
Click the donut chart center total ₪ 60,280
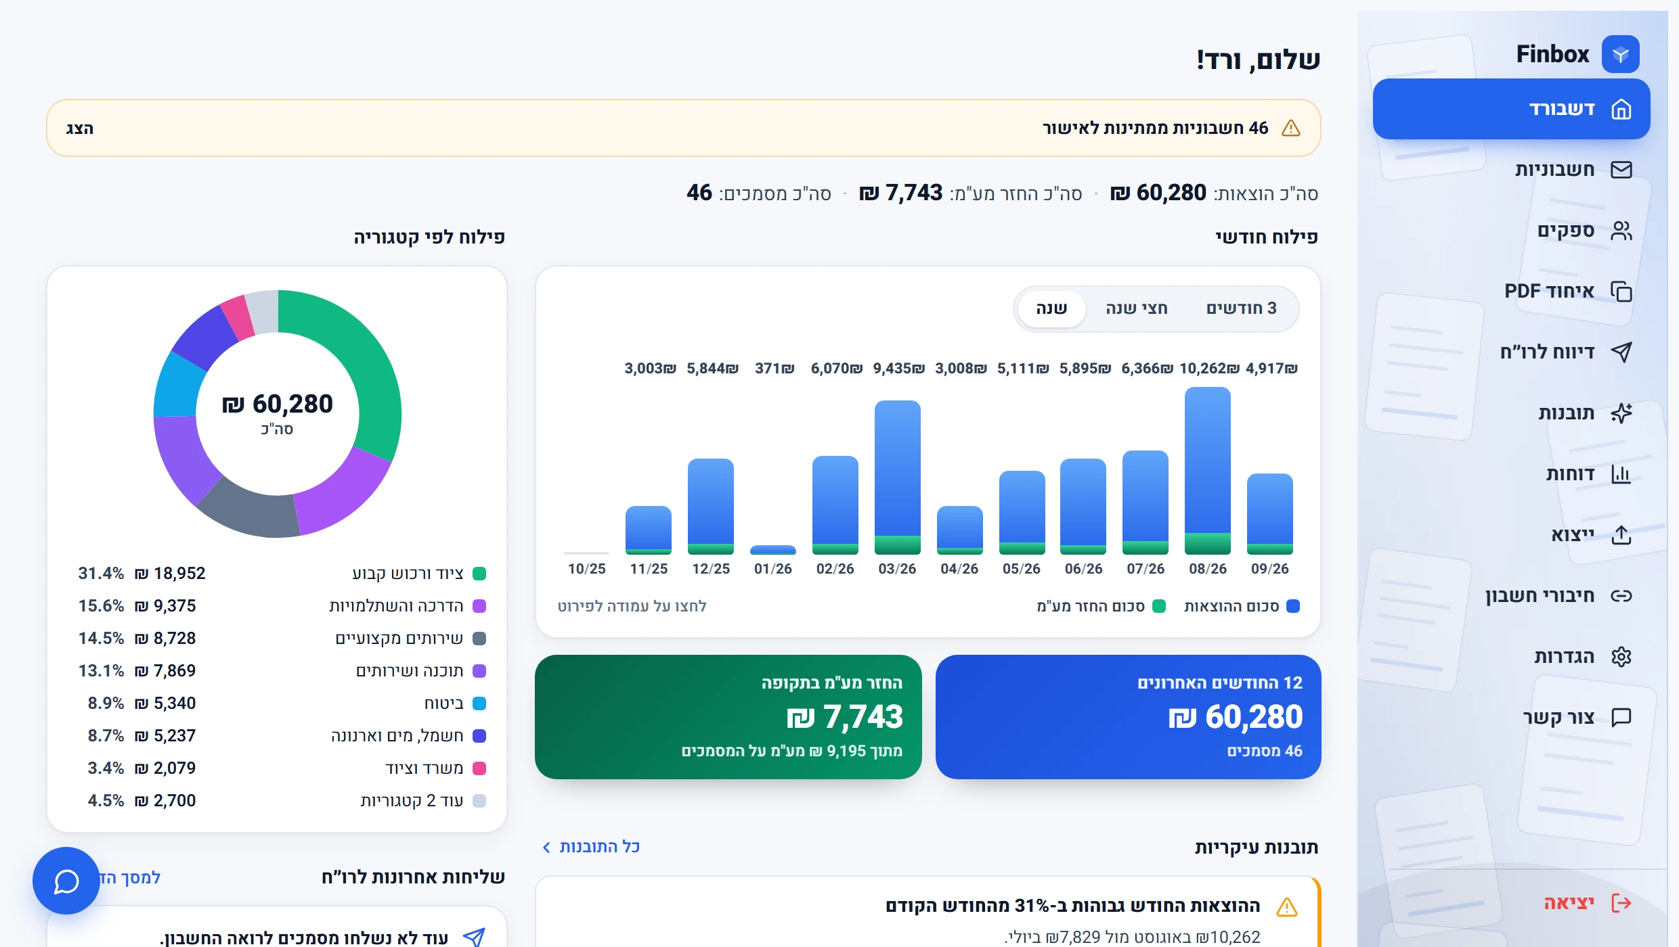pyautogui.click(x=278, y=405)
